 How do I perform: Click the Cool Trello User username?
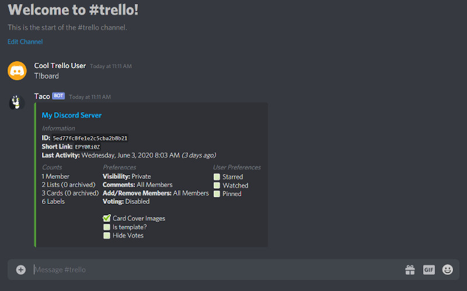point(60,66)
